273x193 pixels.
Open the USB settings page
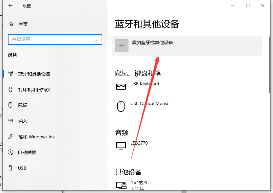tap(22, 168)
